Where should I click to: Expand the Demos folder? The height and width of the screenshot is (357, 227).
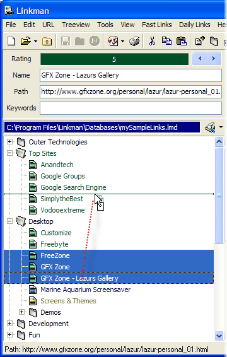pyautogui.click(x=21, y=312)
